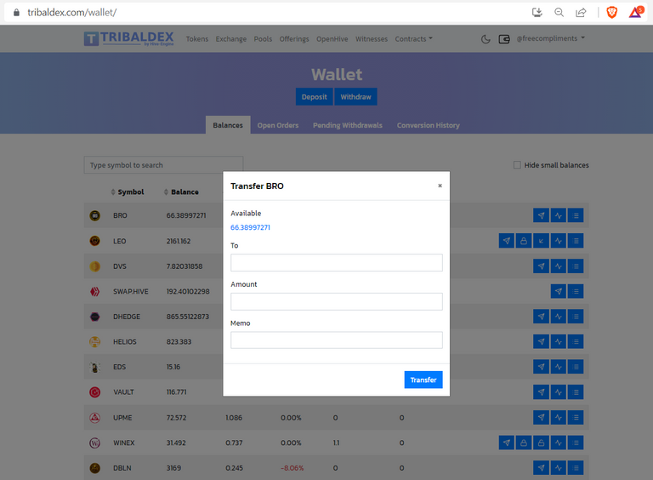Screen dimensions: 653x480
Task: Click the transfer icon in the VAULT row
Action: [541, 392]
